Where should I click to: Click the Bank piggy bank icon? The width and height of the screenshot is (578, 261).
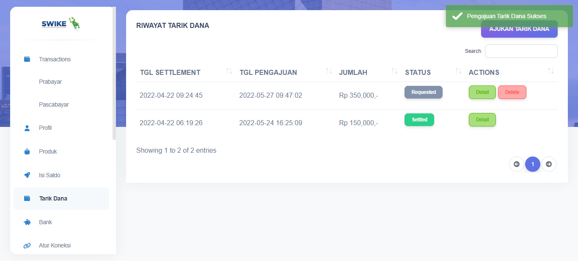pyautogui.click(x=27, y=222)
